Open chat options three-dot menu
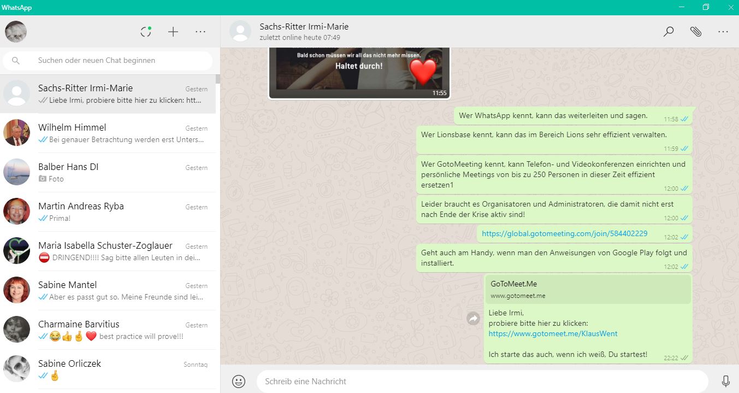This screenshot has width=739, height=393. click(x=723, y=32)
